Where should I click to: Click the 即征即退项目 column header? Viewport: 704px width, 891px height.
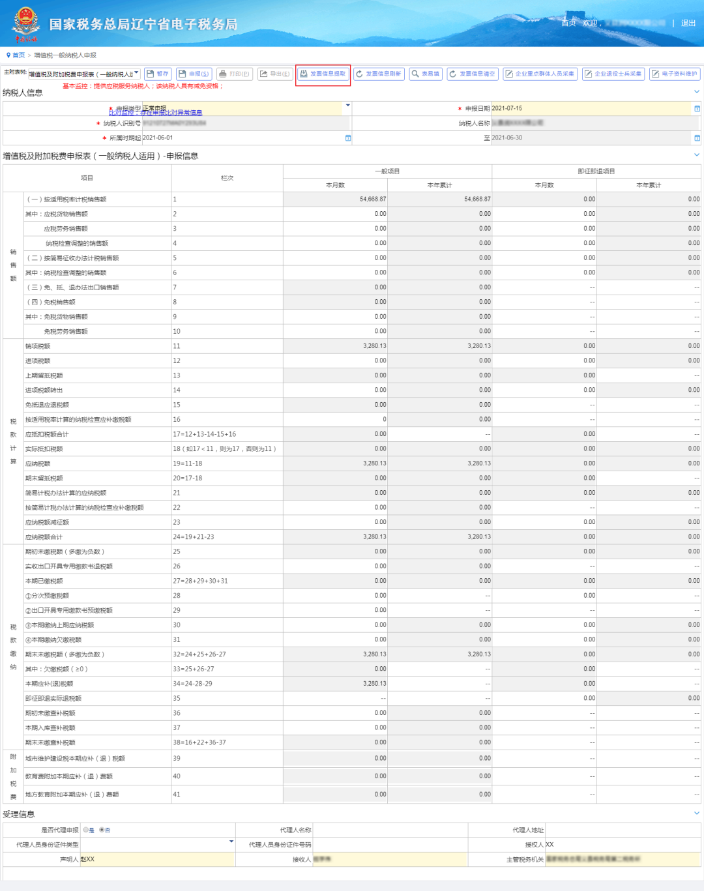pyautogui.click(x=596, y=171)
